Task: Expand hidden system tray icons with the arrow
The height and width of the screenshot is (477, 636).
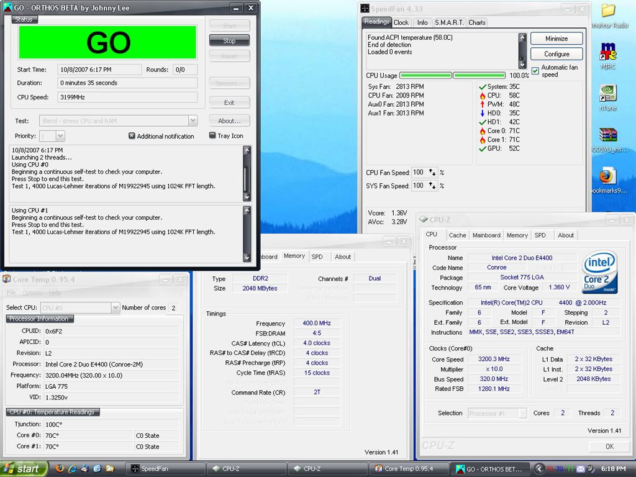Action: 539,469
